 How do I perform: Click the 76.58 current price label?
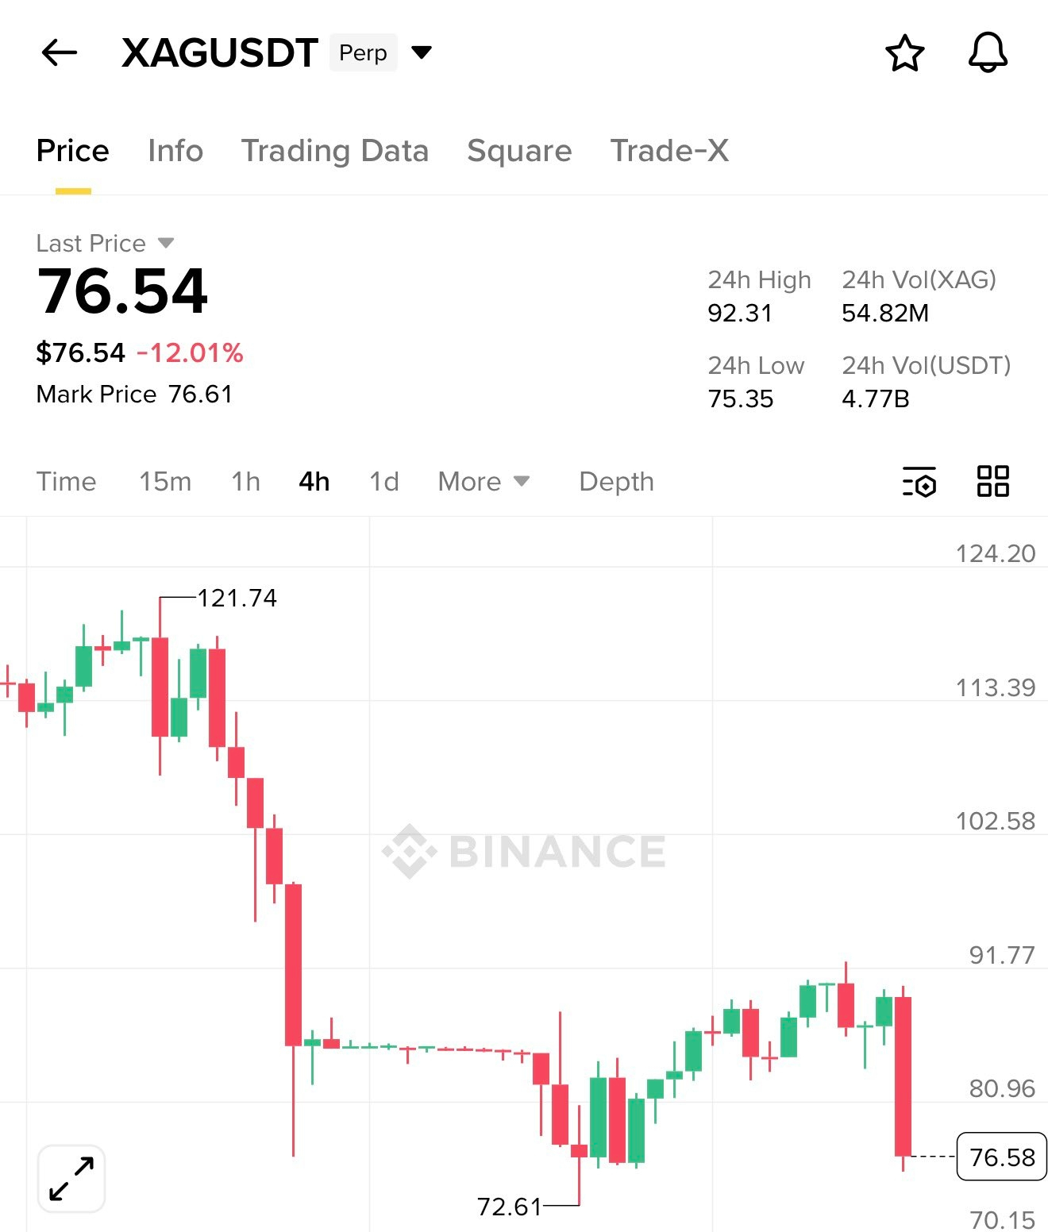pos(1001,1157)
